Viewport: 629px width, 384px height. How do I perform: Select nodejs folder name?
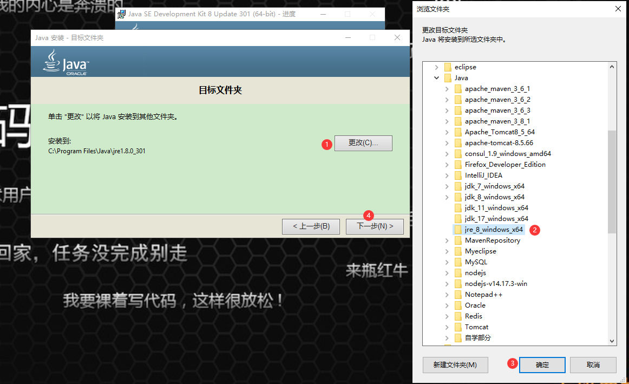[475, 273]
